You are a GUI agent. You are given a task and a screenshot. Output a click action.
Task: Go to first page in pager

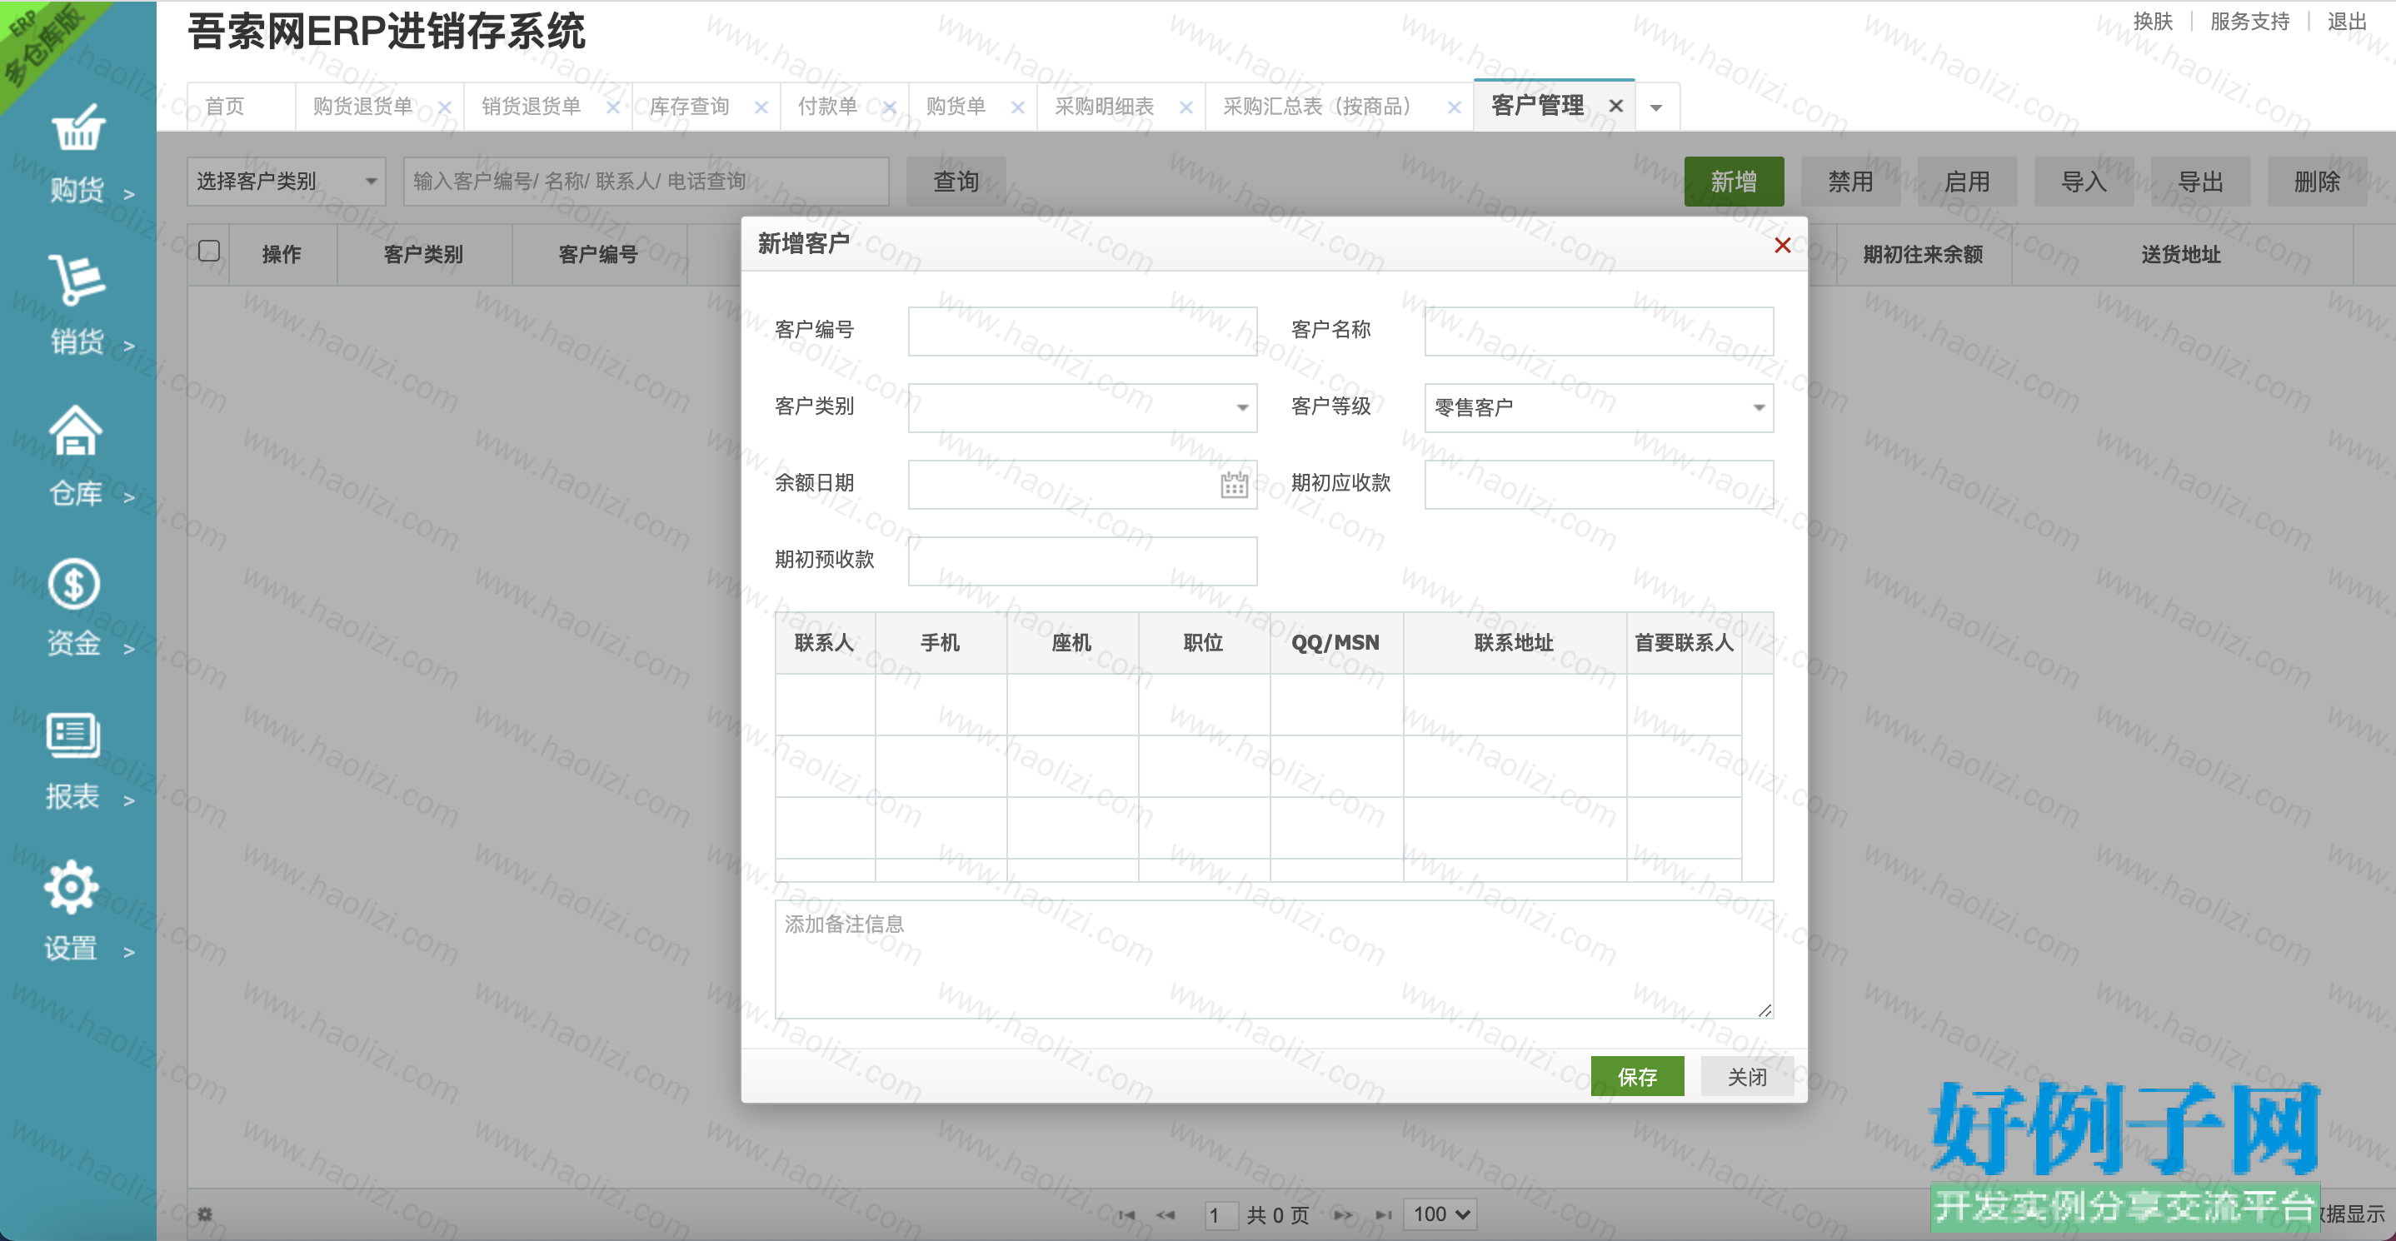pyautogui.click(x=1127, y=1215)
